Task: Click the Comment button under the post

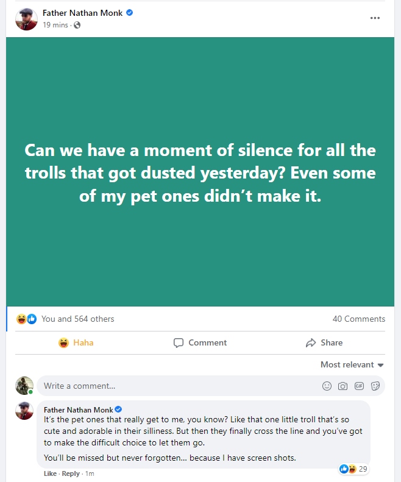Action: (x=200, y=342)
